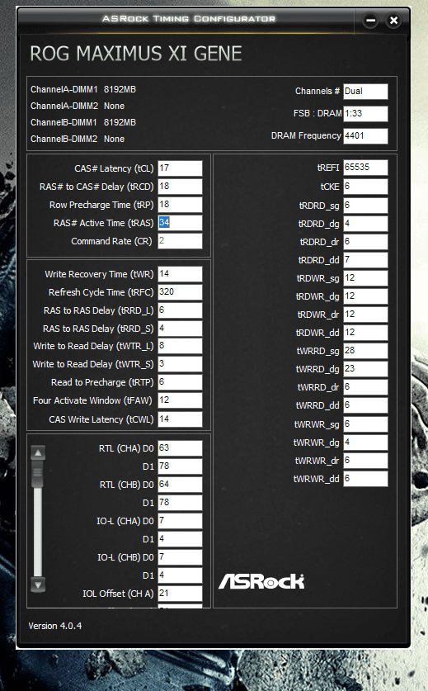The image size is (428, 691).
Task: Select the Channels # field showing Dual
Action: click(365, 91)
